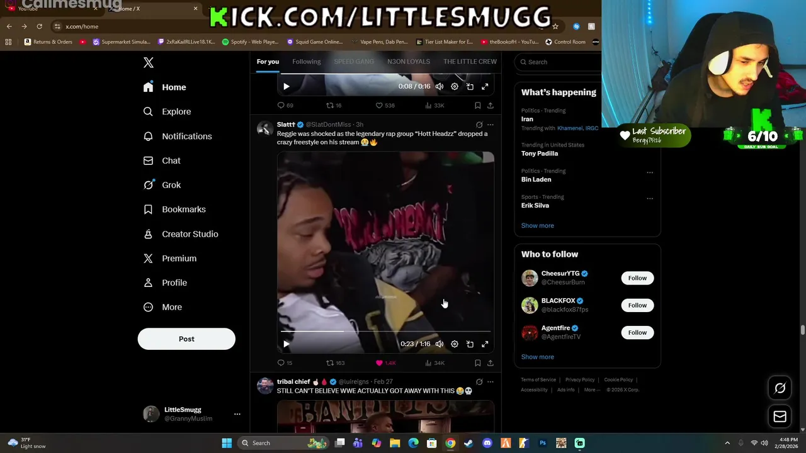Open the Home page in sidebar

coord(165,87)
